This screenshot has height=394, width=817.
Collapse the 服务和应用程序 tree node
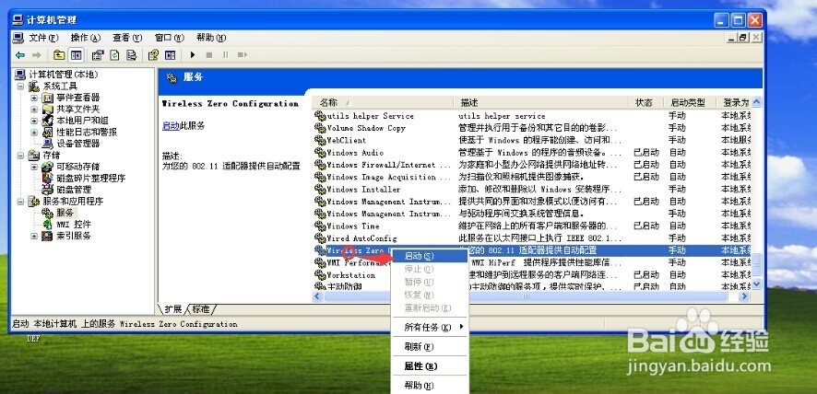click(20, 202)
